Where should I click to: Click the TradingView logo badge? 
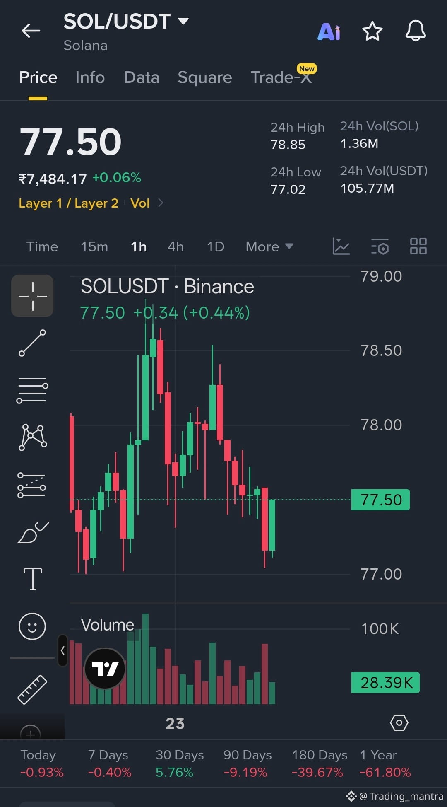coord(105,668)
